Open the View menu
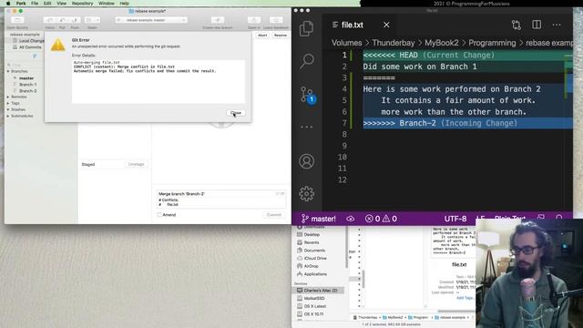The height and width of the screenshot is (328, 583). (61, 4)
